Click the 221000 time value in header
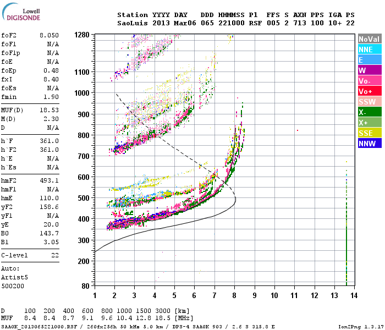 coord(232,23)
